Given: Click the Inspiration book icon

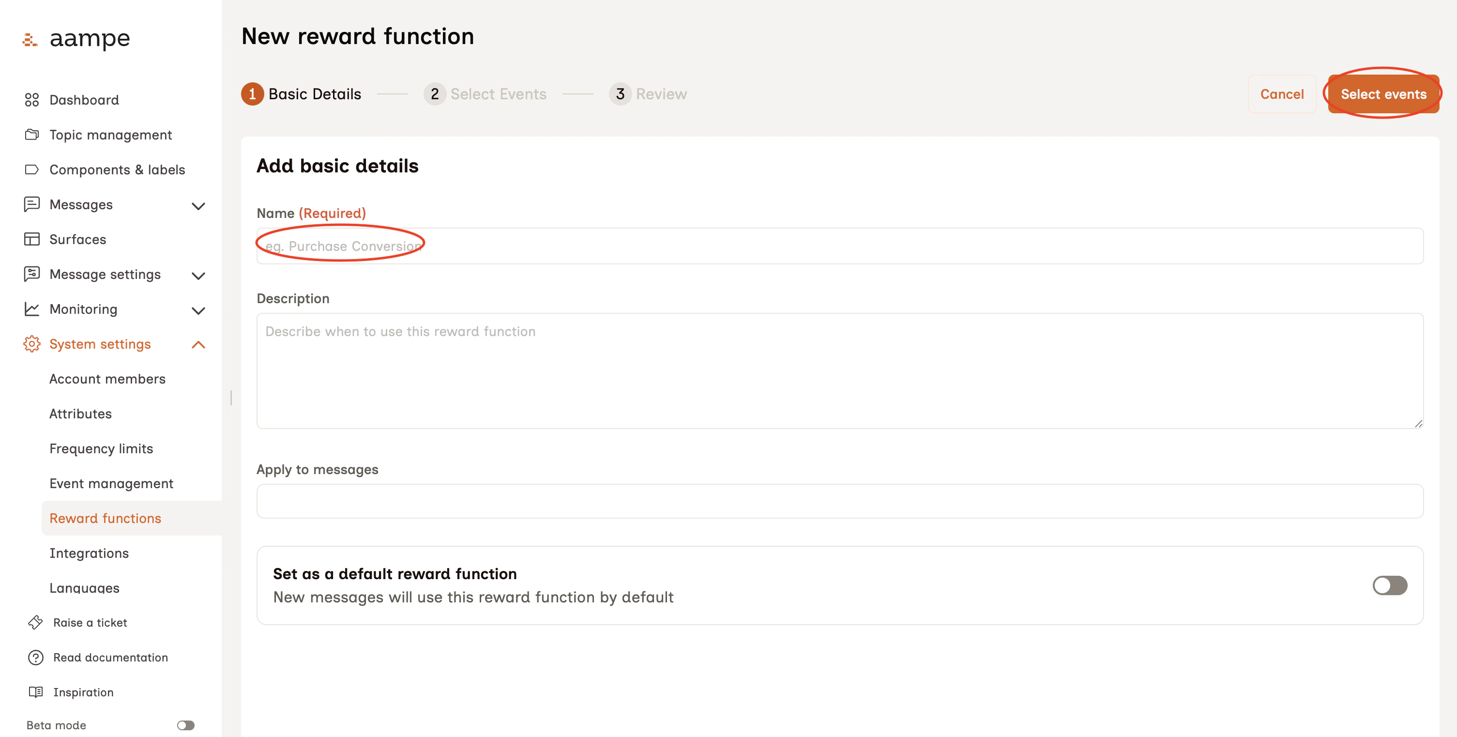Looking at the screenshot, I should [x=36, y=692].
